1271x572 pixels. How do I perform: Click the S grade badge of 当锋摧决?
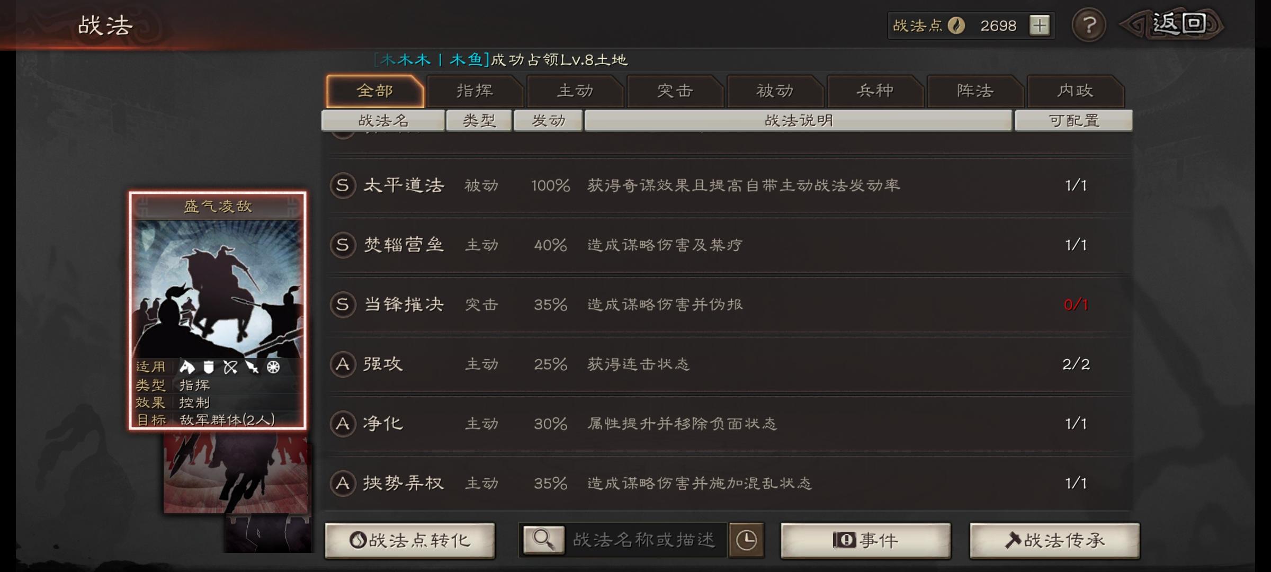click(x=343, y=305)
